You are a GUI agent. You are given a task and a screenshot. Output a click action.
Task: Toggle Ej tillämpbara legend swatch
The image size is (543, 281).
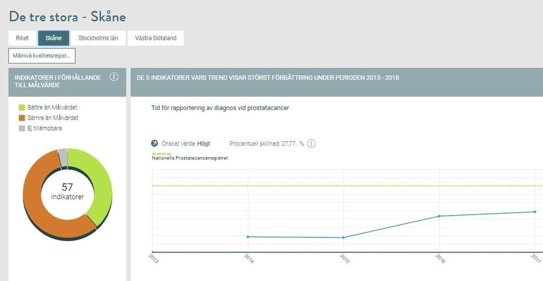[22, 128]
